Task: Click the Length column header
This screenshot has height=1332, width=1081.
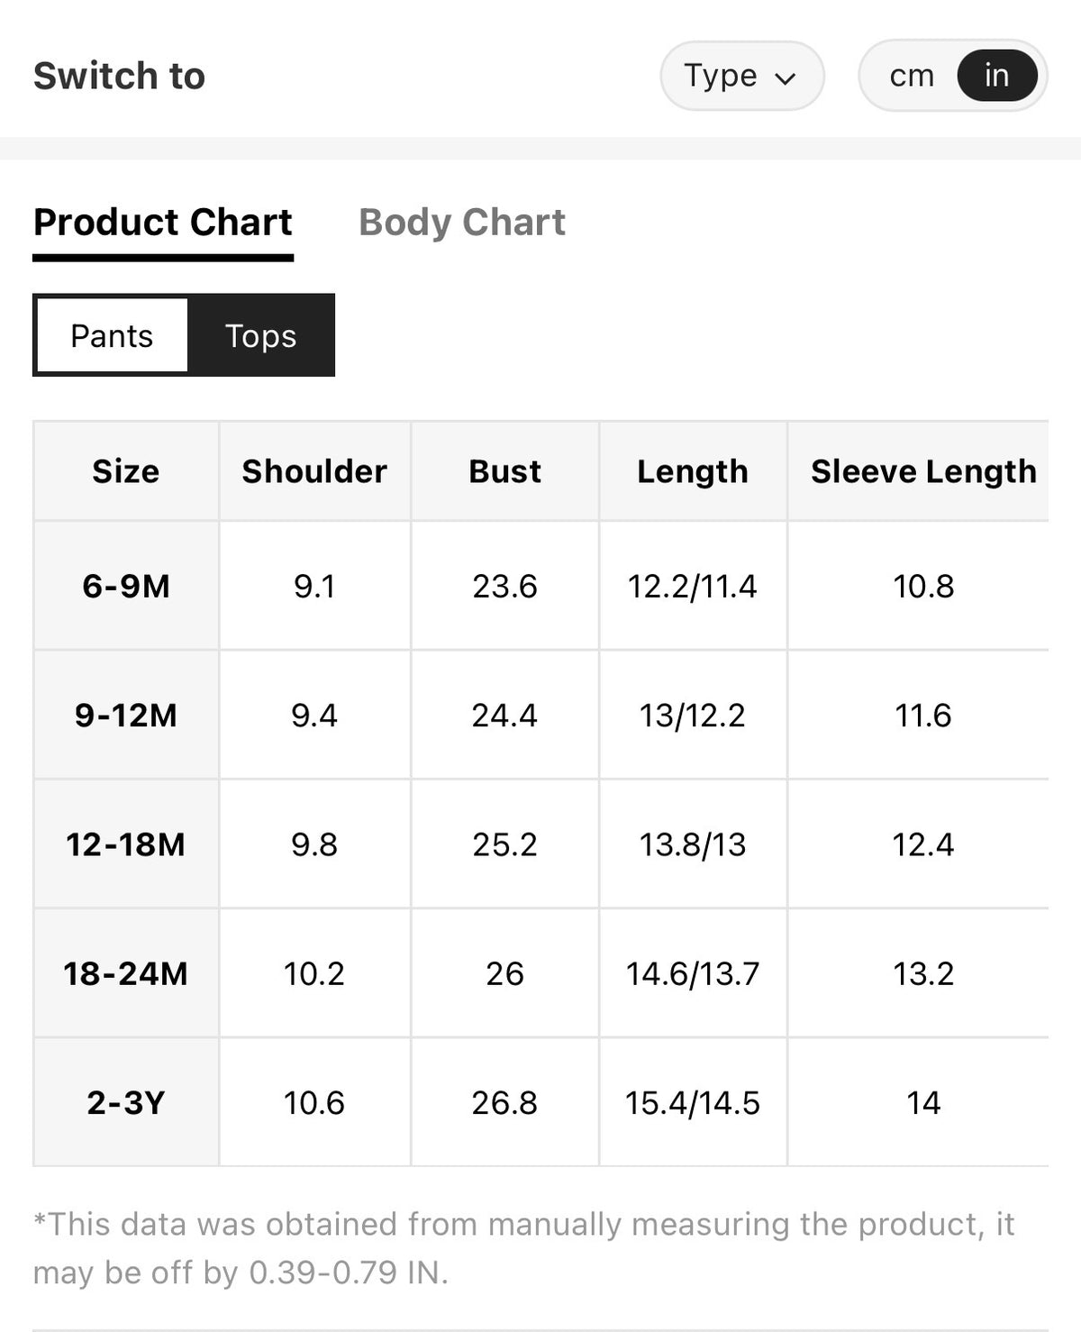Action: (x=693, y=471)
